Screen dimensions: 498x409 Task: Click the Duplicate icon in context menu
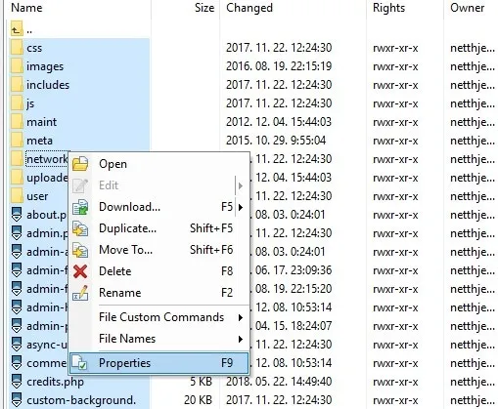coord(80,228)
